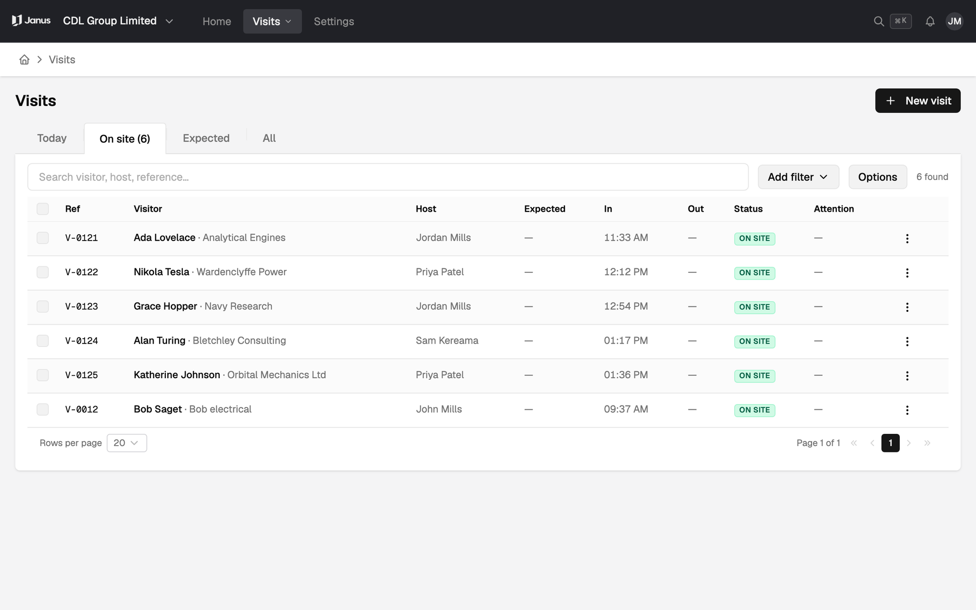Switch to the Today tab
976x610 pixels.
point(52,138)
